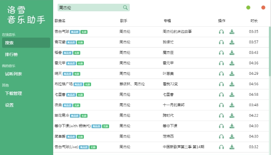Click the 无损 badge on 稻香
This screenshot has width=271, height=155.
coord(77,53)
